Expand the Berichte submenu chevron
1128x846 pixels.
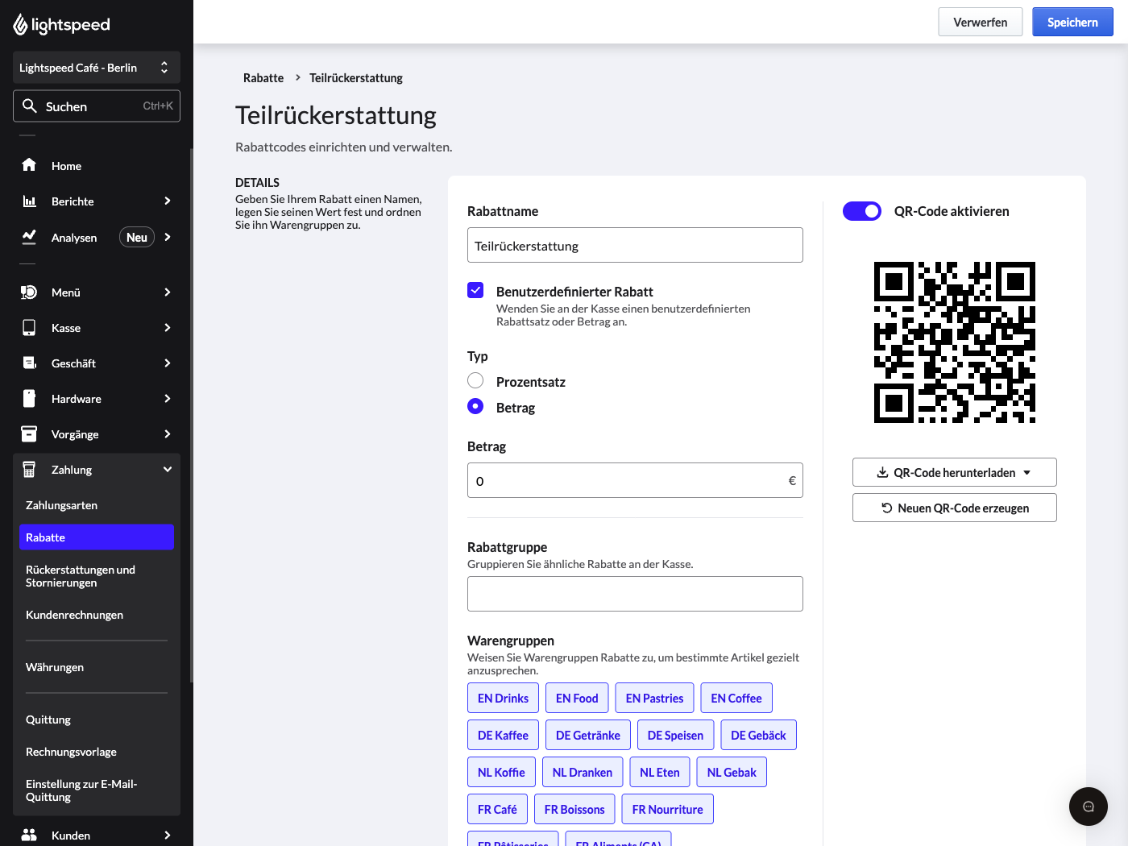(x=168, y=201)
